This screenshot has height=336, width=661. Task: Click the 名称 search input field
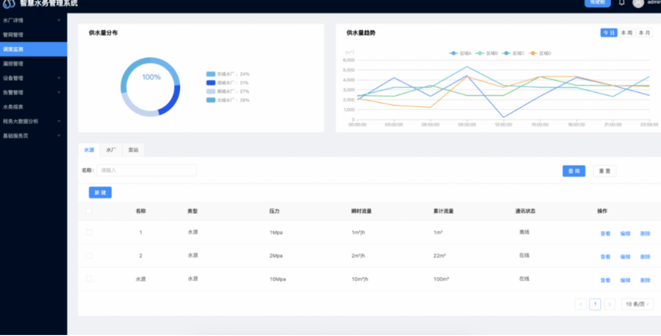click(x=146, y=170)
